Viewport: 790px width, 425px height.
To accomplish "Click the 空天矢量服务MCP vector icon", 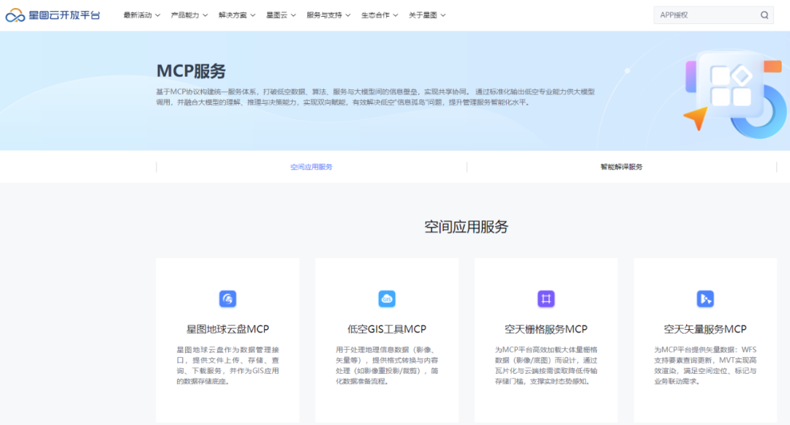I will (705, 298).
